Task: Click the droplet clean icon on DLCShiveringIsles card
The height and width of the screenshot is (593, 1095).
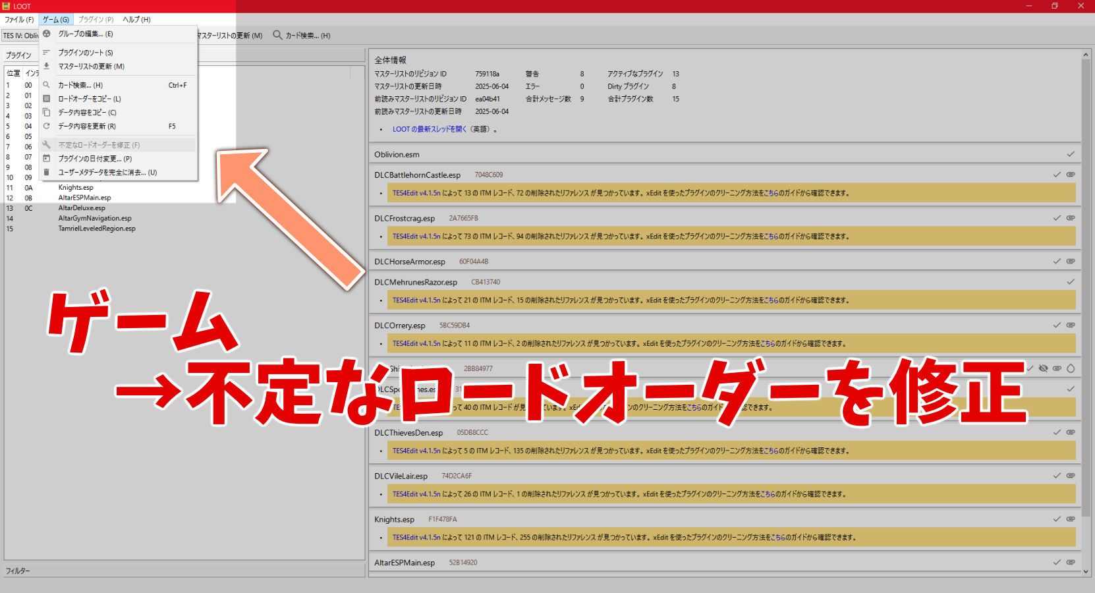Action: pyautogui.click(x=1071, y=368)
